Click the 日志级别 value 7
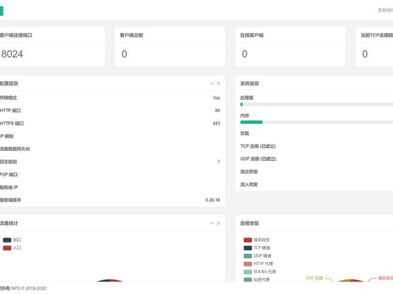This screenshot has width=393, height=295. pyautogui.click(x=219, y=162)
